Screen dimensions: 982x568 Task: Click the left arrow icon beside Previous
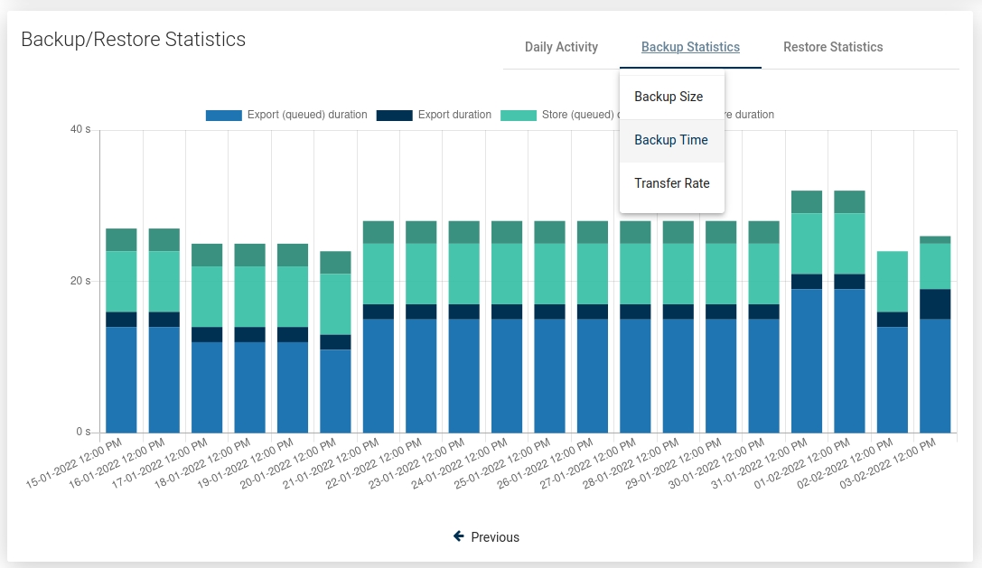point(459,536)
